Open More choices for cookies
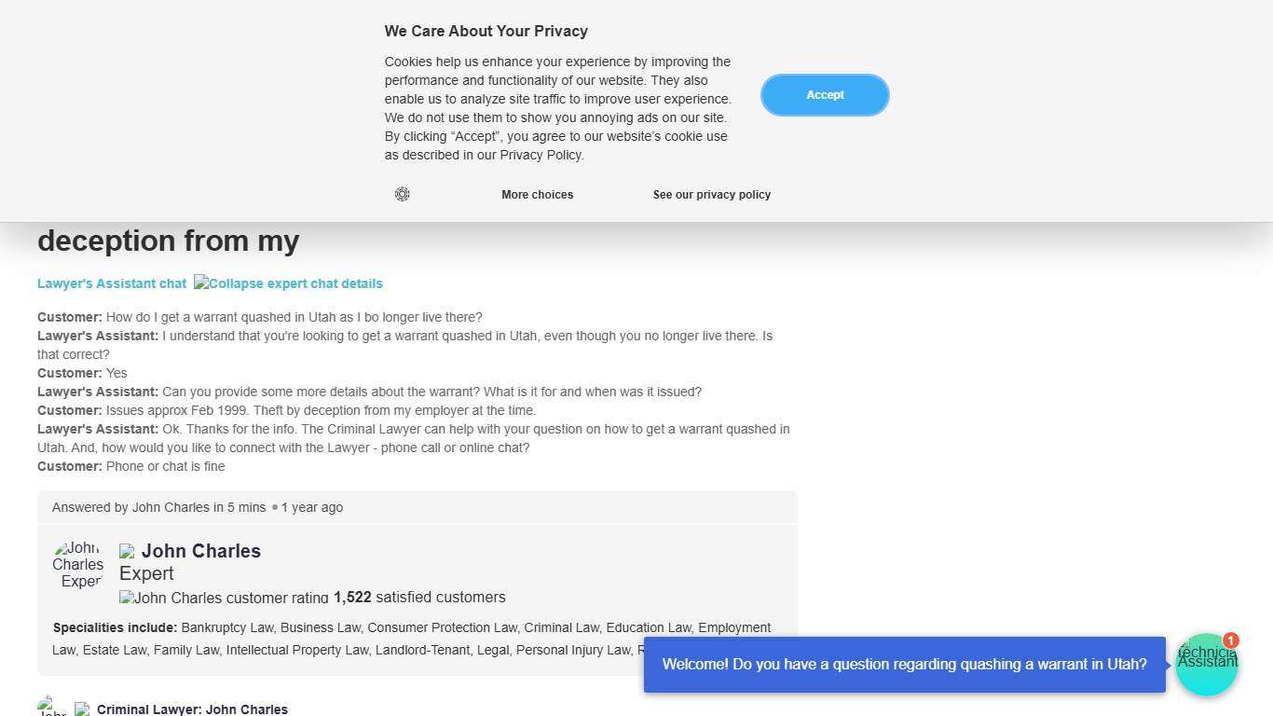1273x716 pixels. click(537, 195)
